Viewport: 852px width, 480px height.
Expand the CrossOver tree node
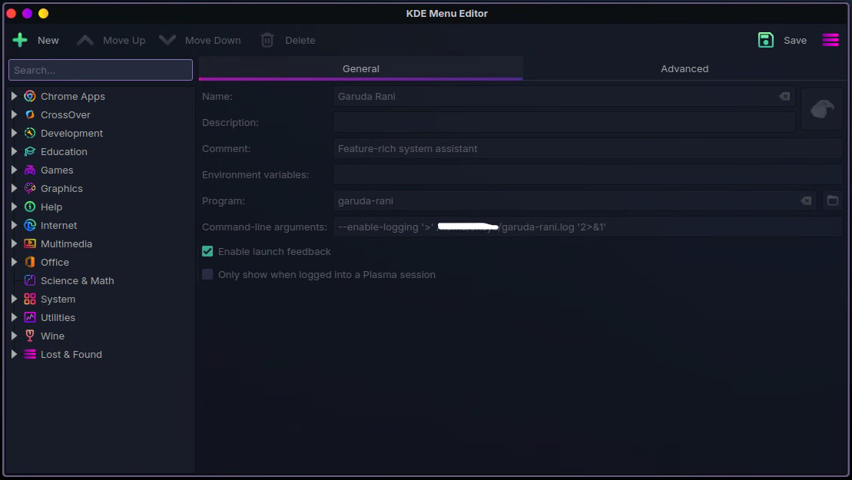14,115
